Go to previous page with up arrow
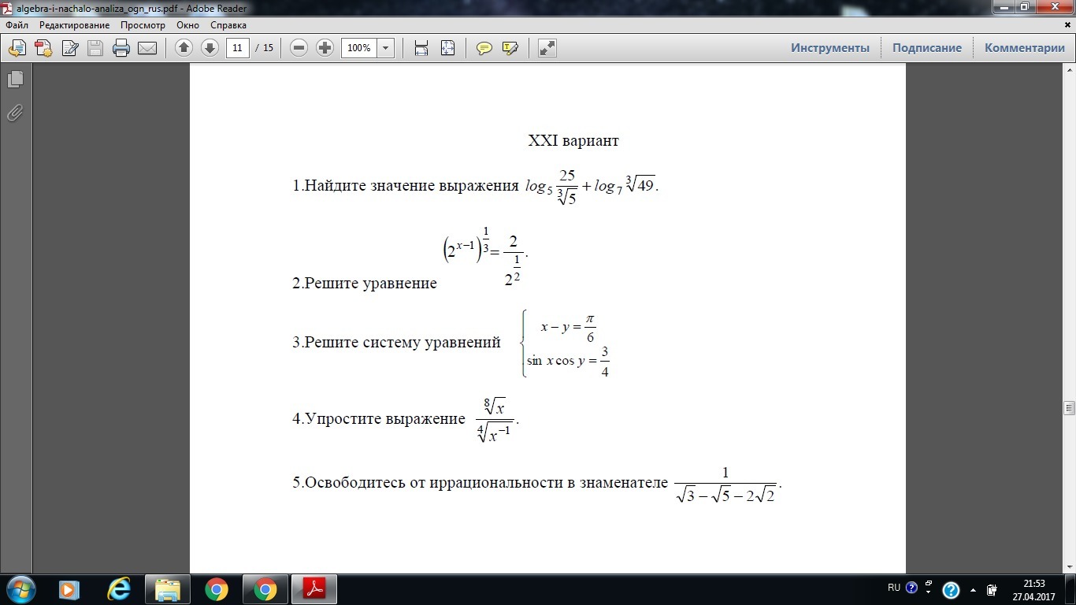The height and width of the screenshot is (605, 1076). tap(184, 48)
